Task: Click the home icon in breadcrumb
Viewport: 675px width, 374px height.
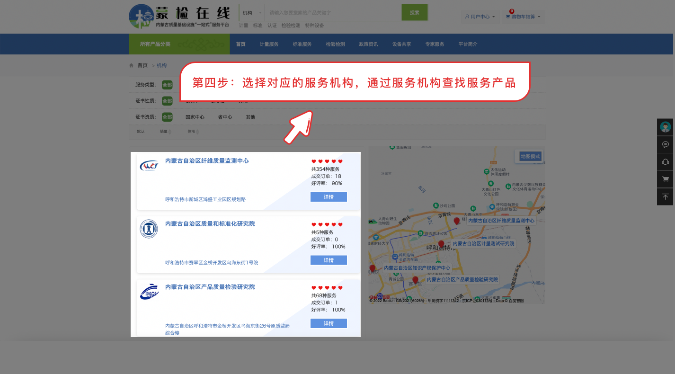Action: [131, 65]
